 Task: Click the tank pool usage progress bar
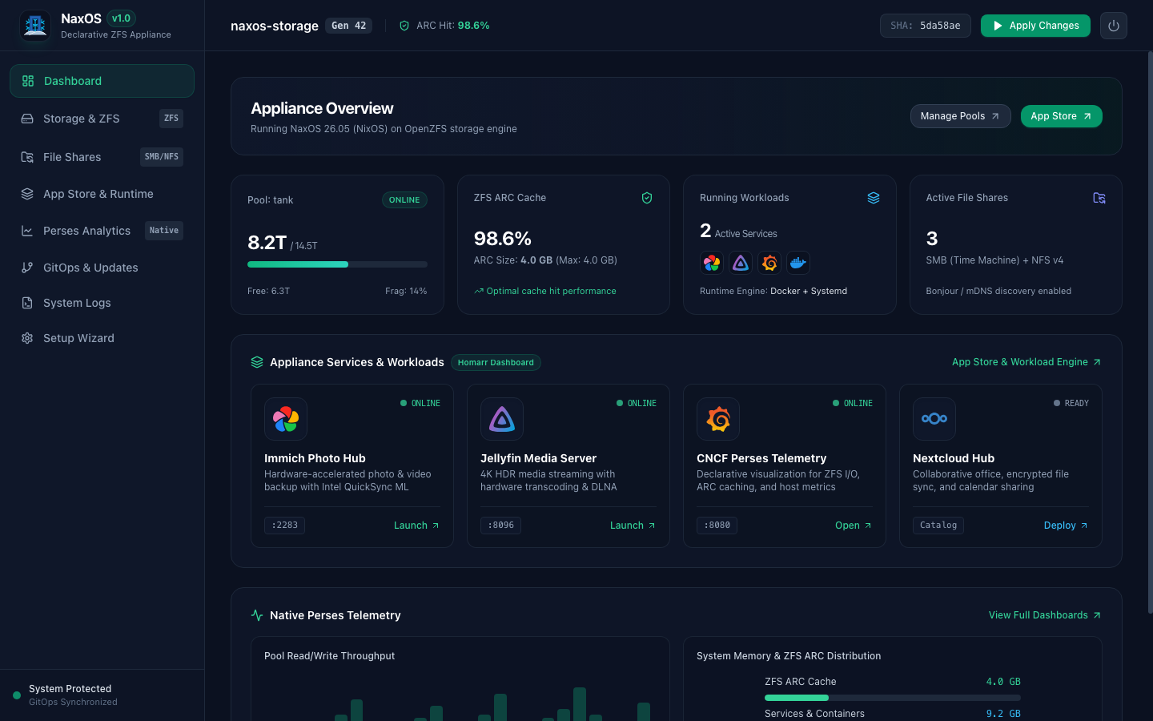[x=337, y=264]
